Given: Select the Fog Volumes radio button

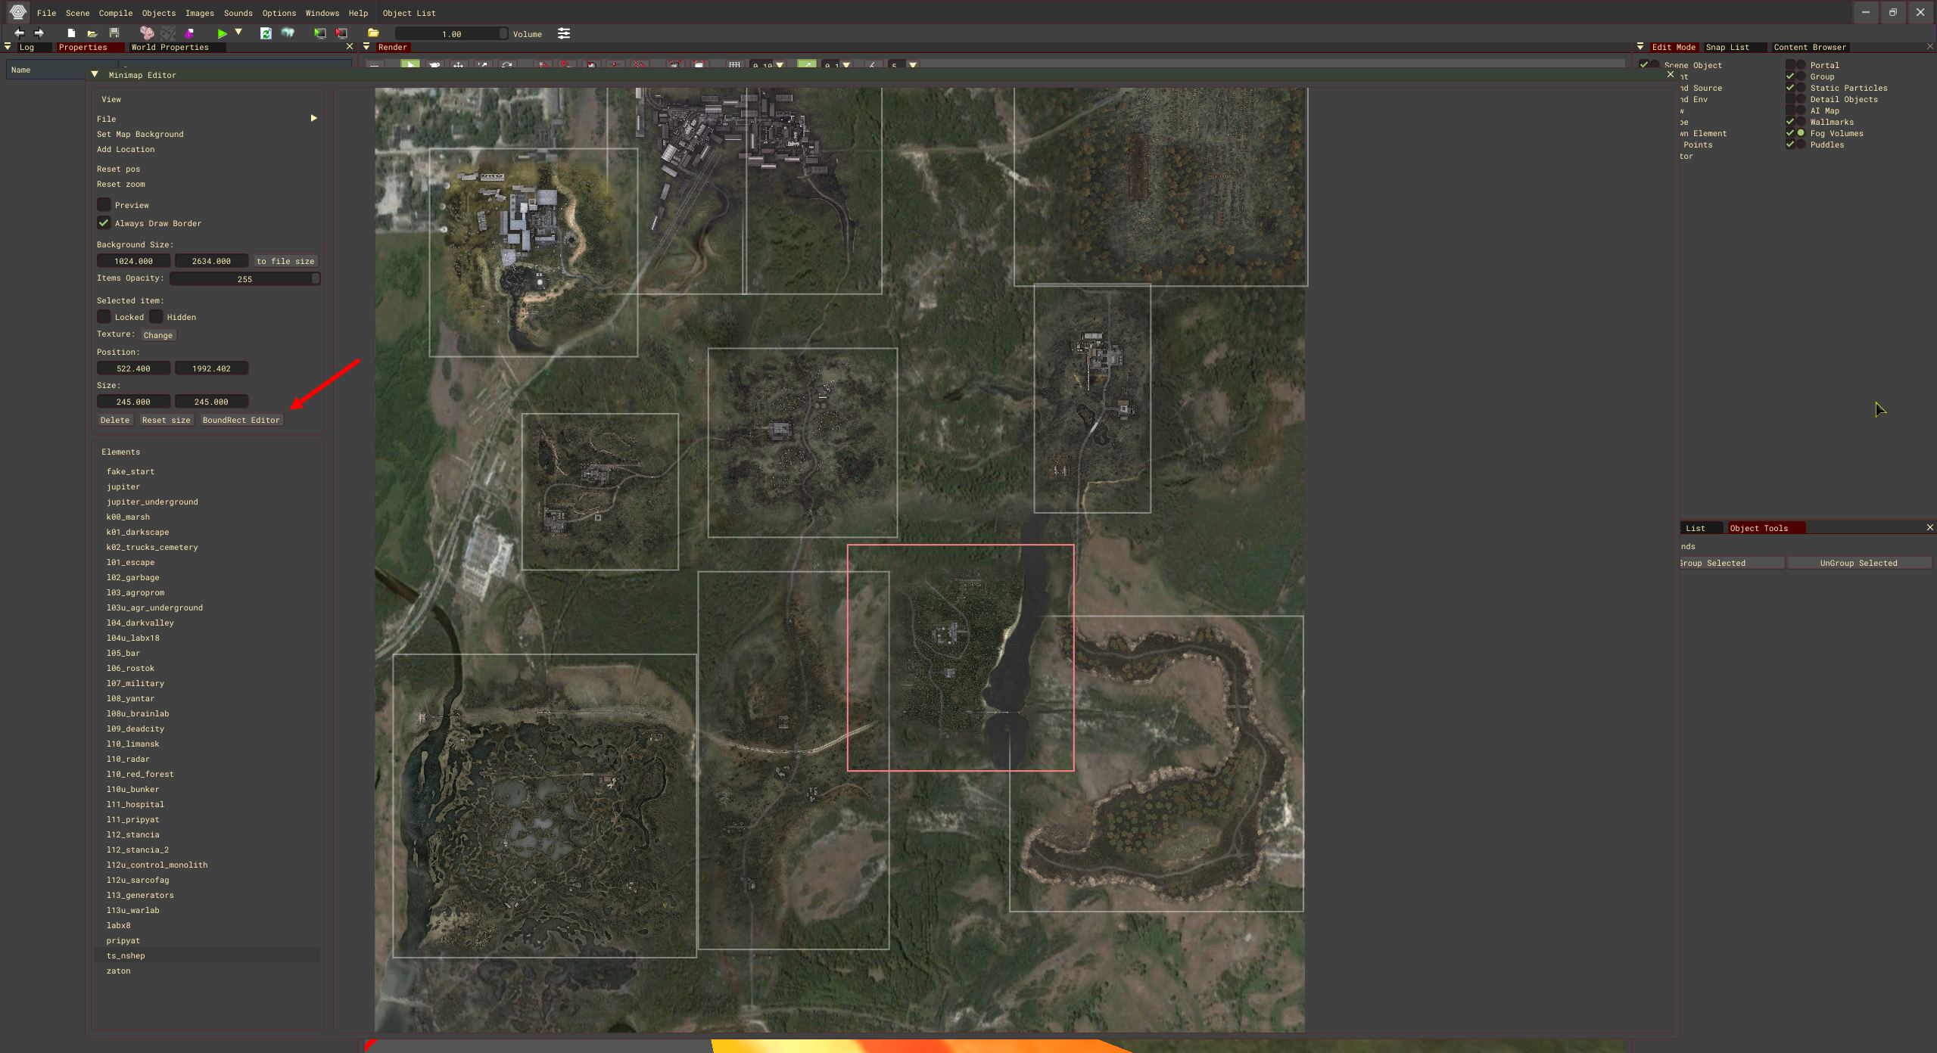Looking at the screenshot, I should click(1801, 133).
